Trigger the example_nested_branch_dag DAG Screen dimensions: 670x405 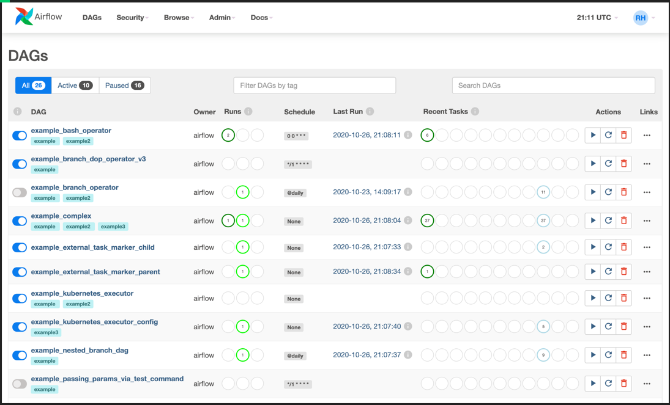[592, 355]
